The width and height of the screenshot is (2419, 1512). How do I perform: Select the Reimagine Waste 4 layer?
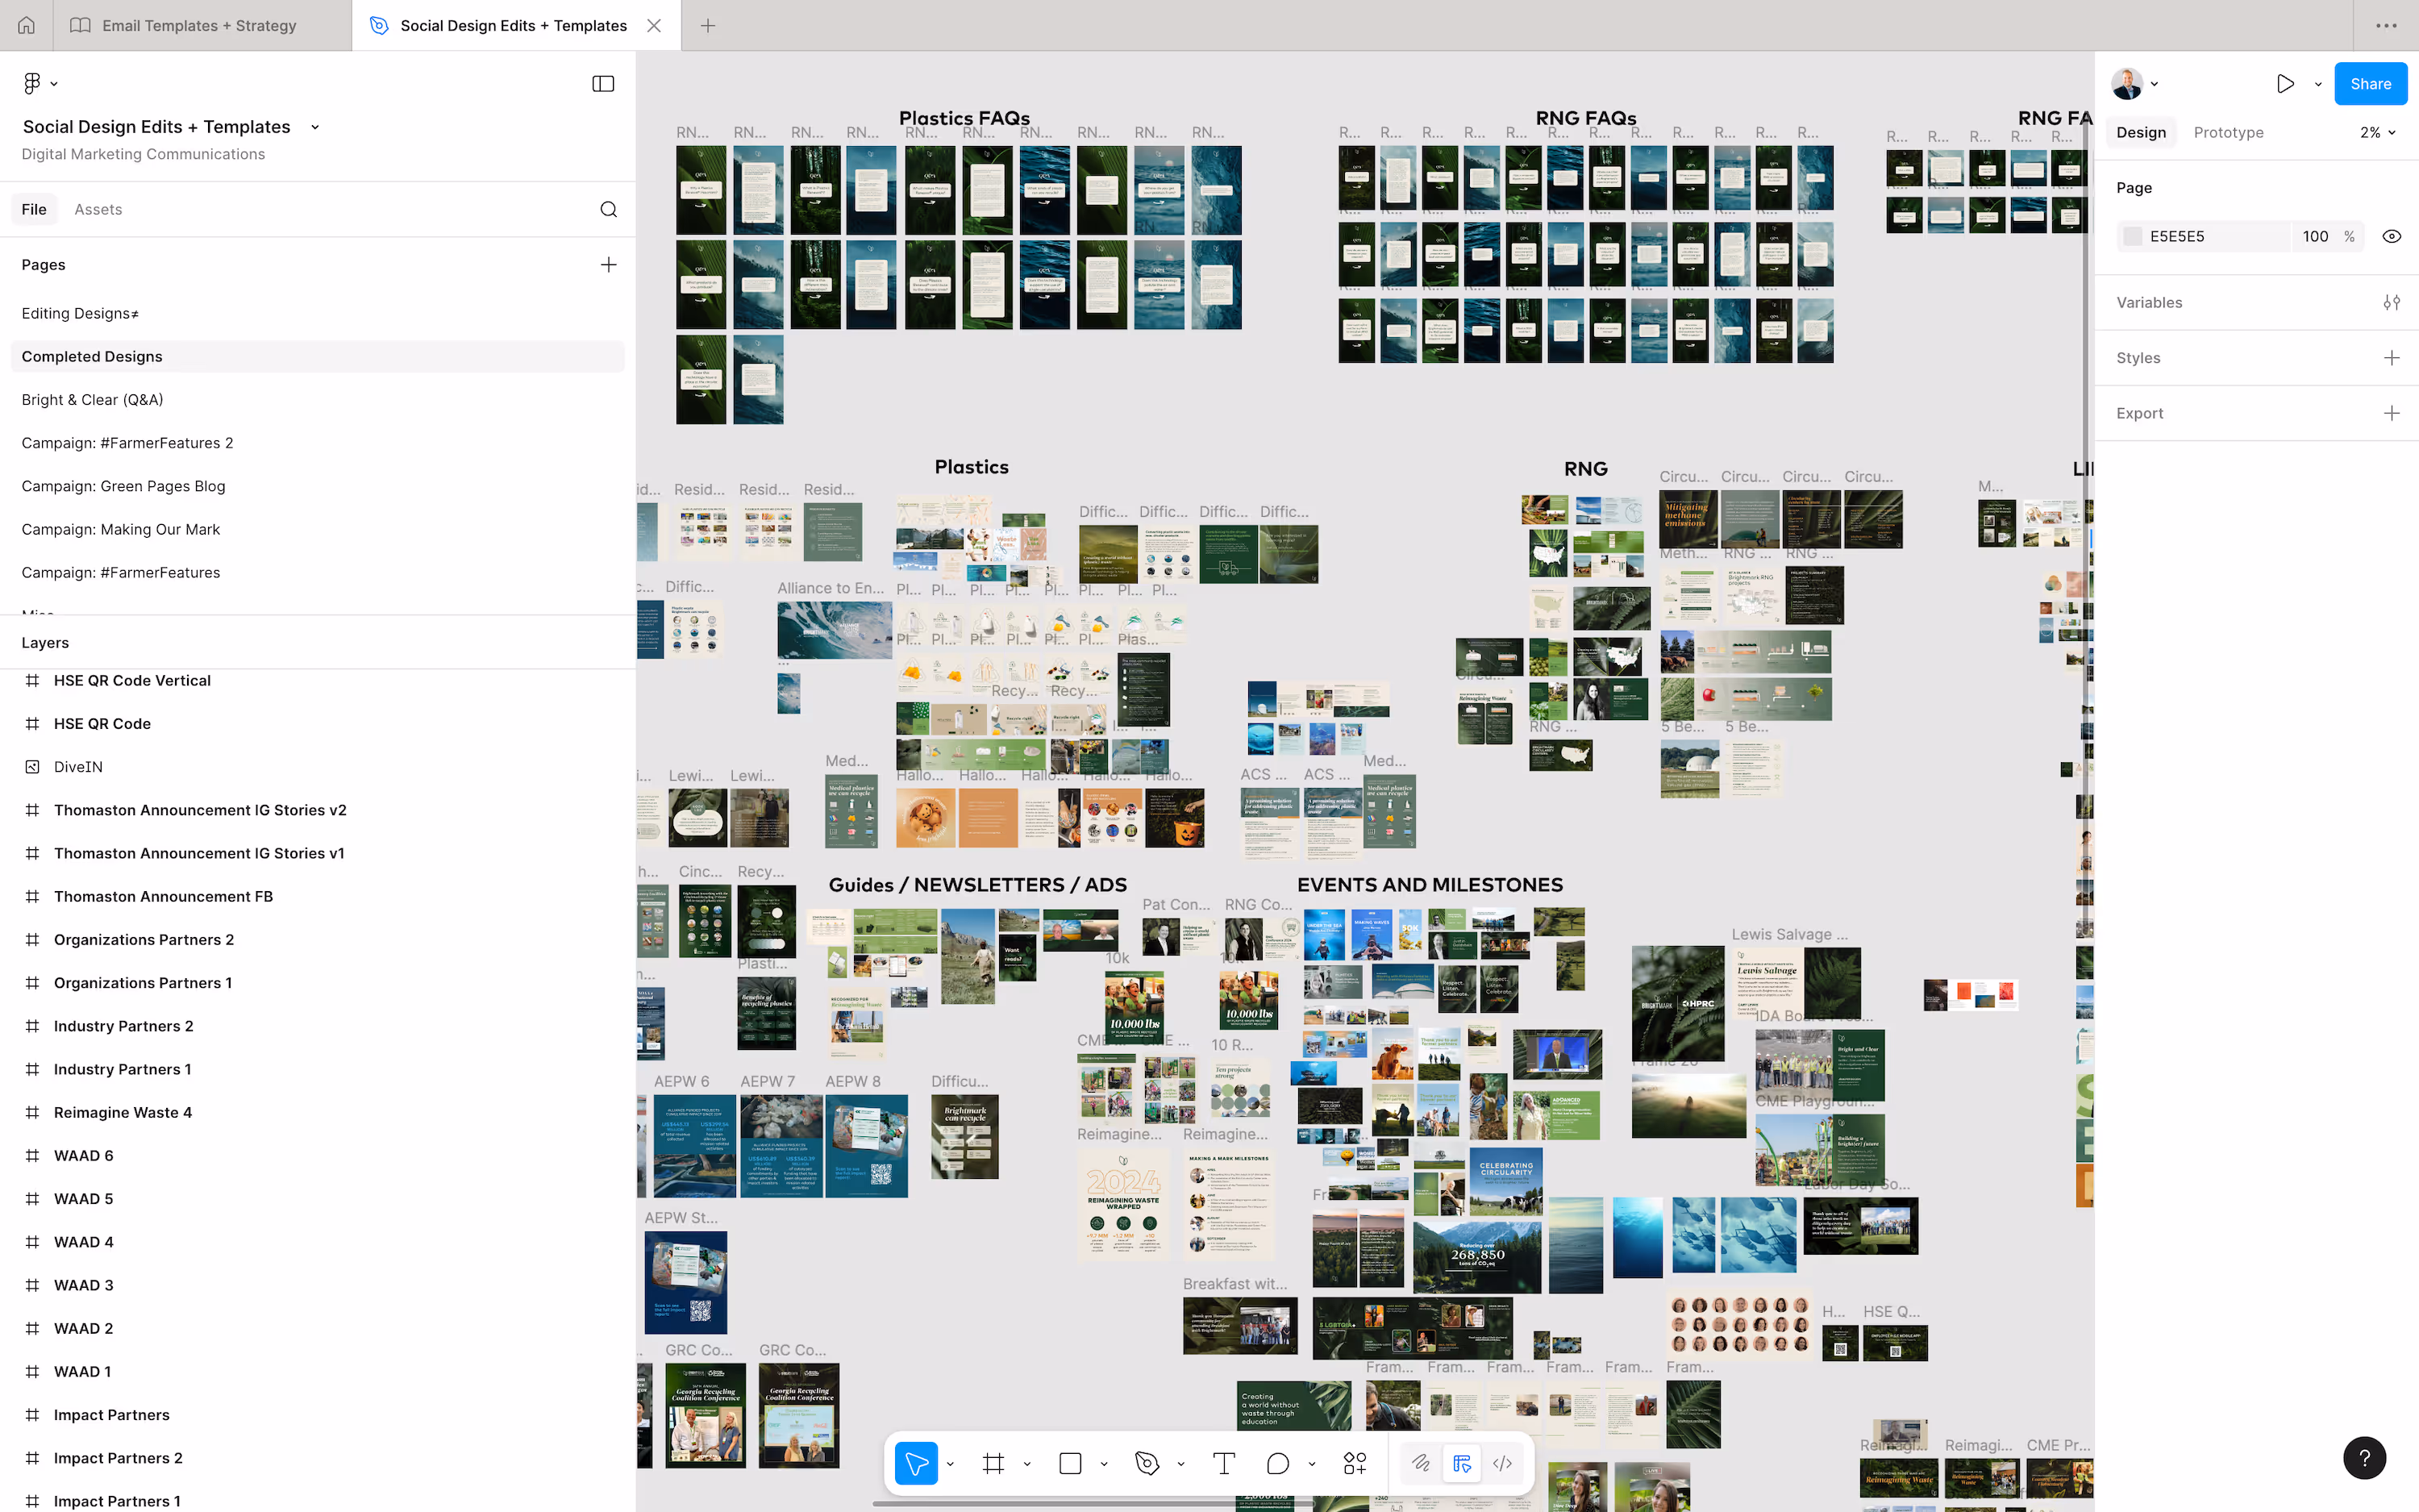tap(317, 1112)
